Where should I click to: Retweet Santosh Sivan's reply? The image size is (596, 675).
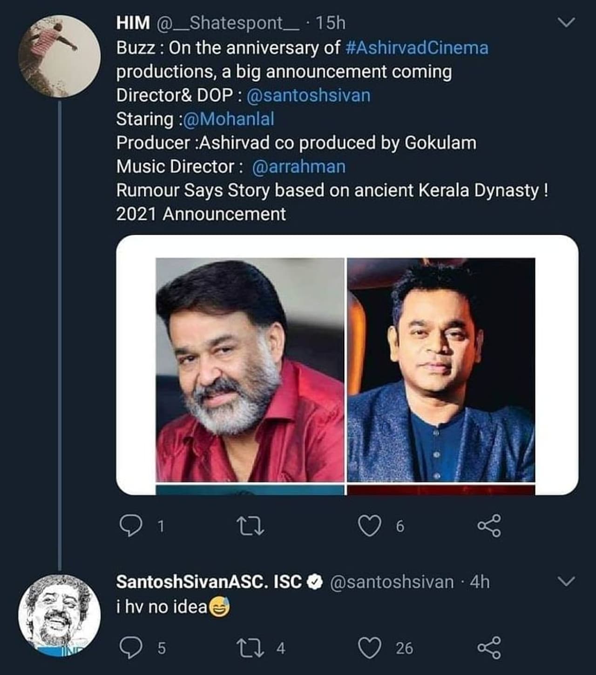[x=251, y=648]
